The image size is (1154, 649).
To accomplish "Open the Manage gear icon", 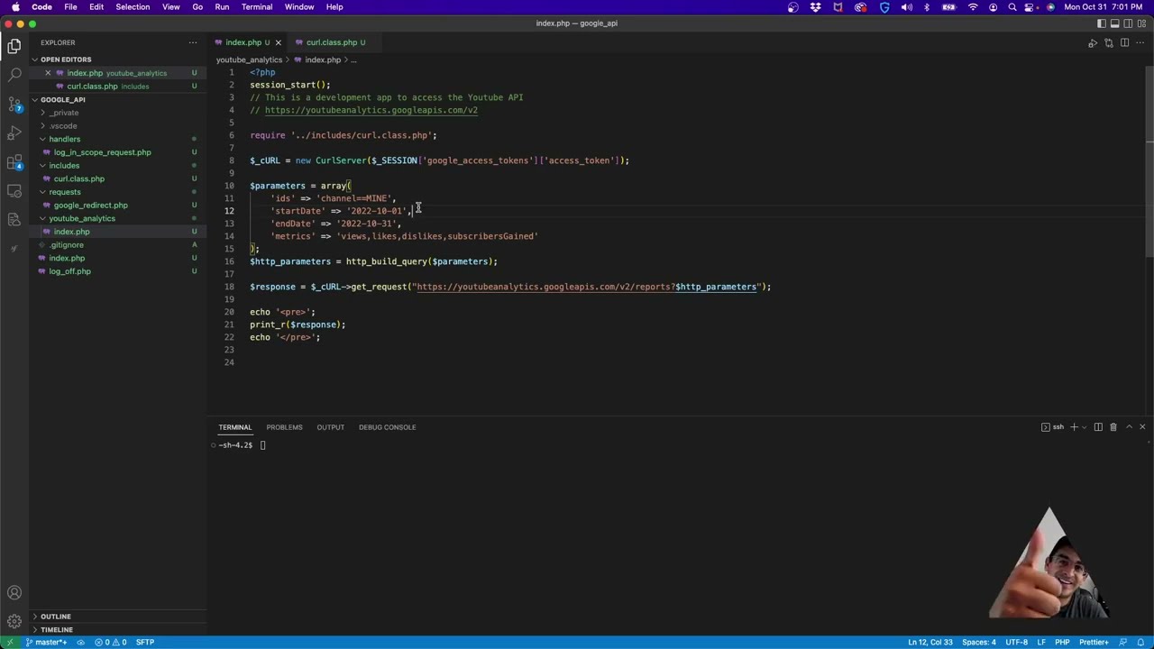I will (14, 621).
